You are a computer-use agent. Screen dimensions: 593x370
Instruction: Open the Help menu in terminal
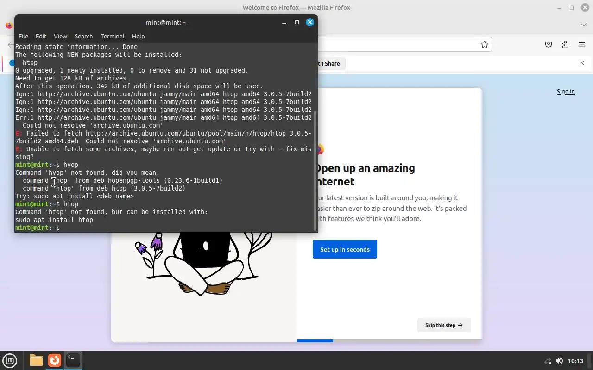pyautogui.click(x=138, y=36)
